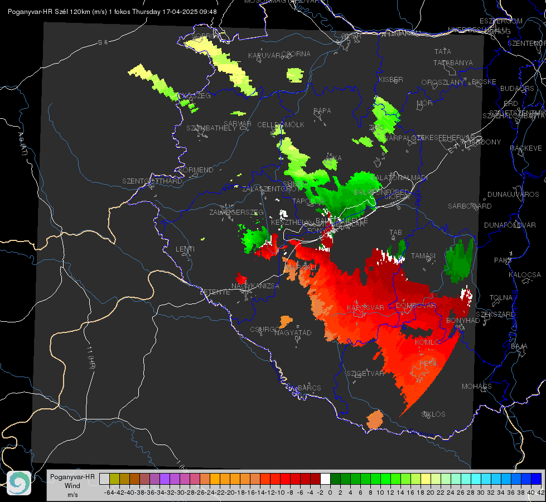
Task: Select the KALOCSA town label
Action: click(x=524, y=275)
